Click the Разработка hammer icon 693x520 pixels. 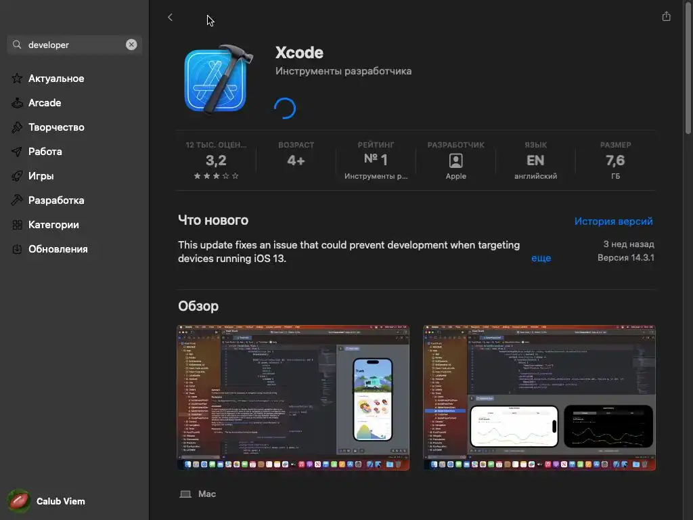click(x=17, y=200)
